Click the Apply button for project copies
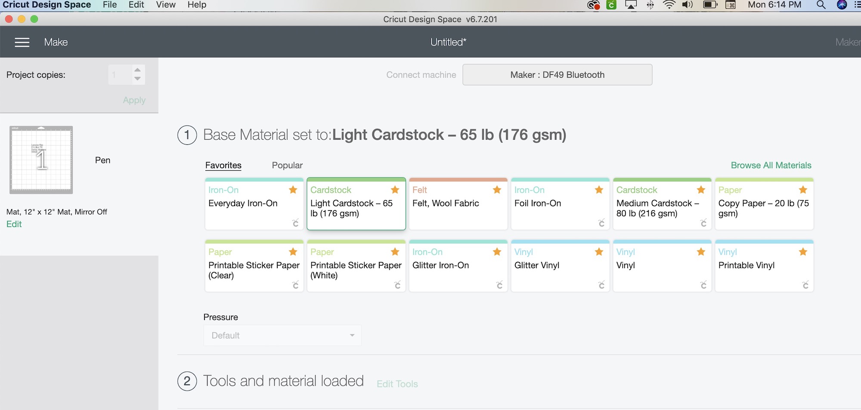The image size is (861, 410). point(134,100)
